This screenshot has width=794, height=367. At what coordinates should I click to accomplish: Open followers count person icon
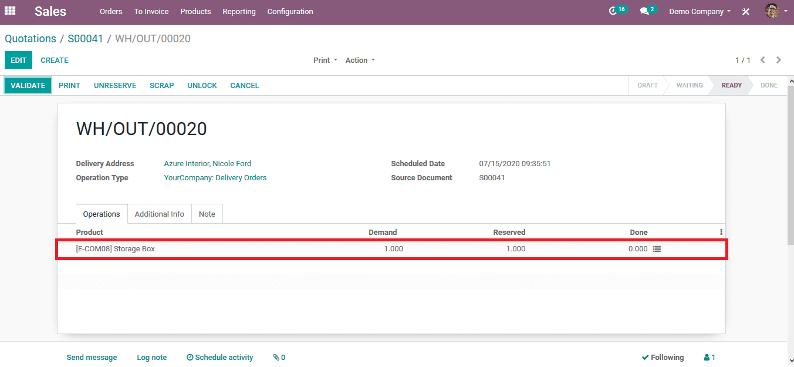(x=709, y=357)
